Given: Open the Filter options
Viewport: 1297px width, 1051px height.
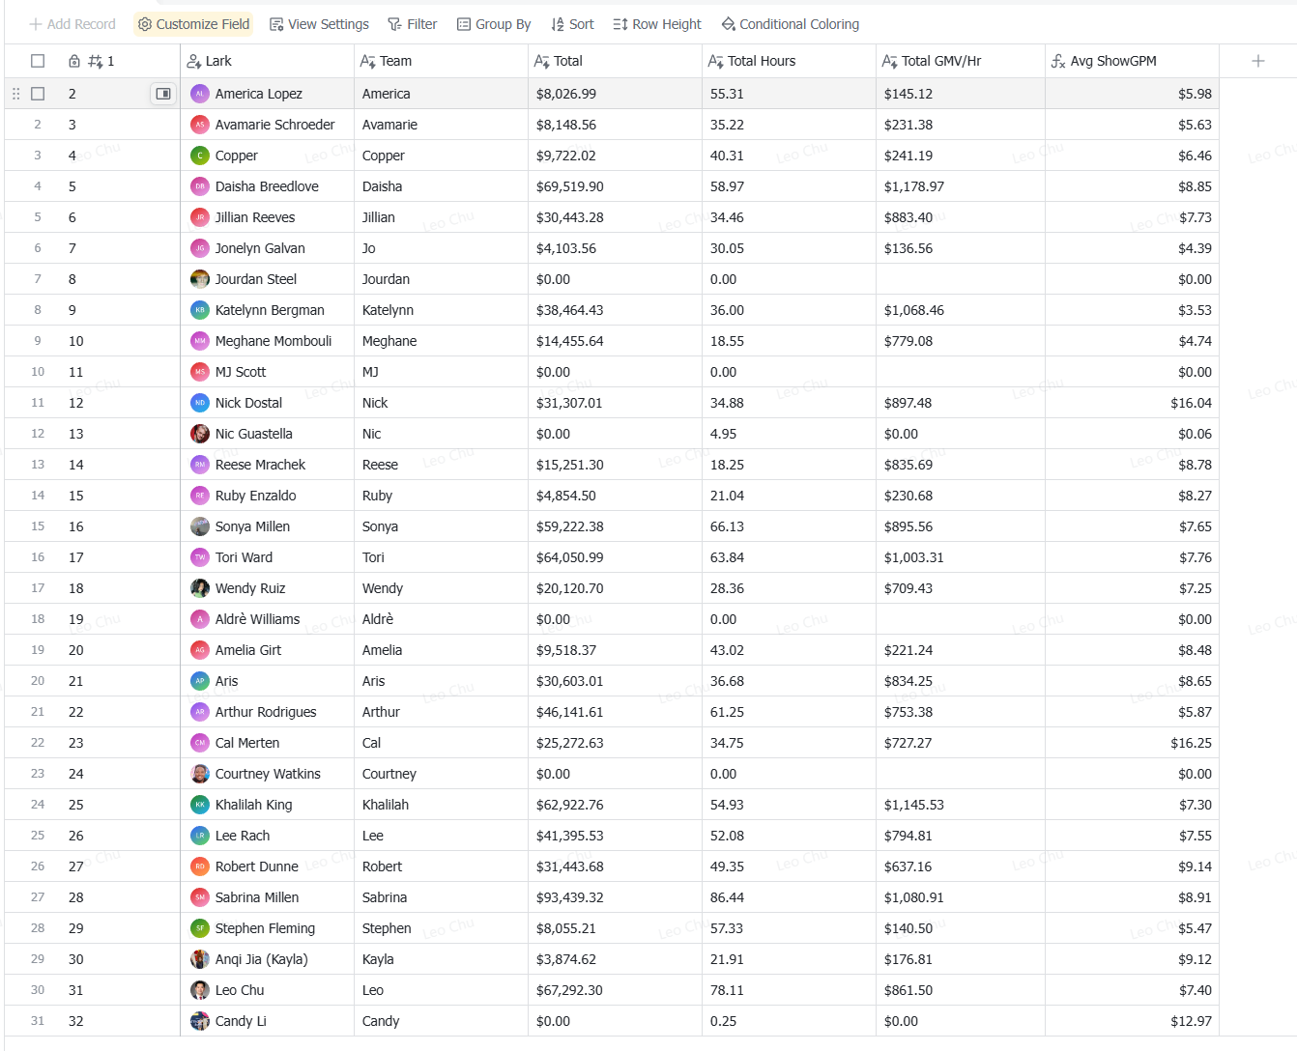Looking at the screenshot, I should coord(413,24).
